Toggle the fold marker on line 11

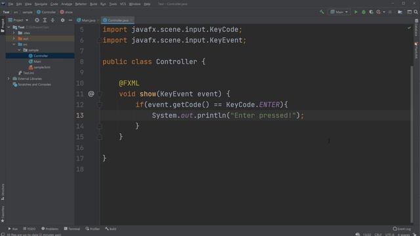tap(99, 94)
